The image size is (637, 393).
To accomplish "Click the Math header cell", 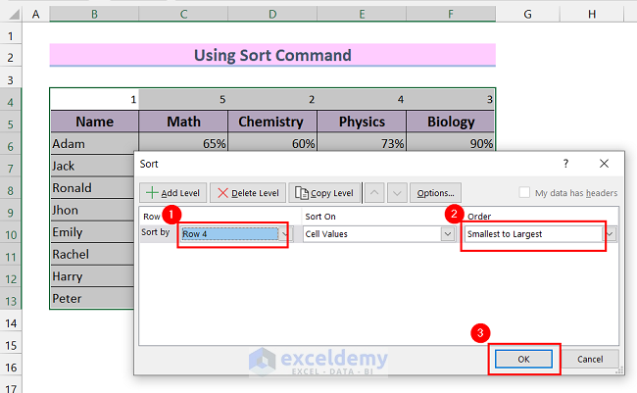I will pos(182,122).
